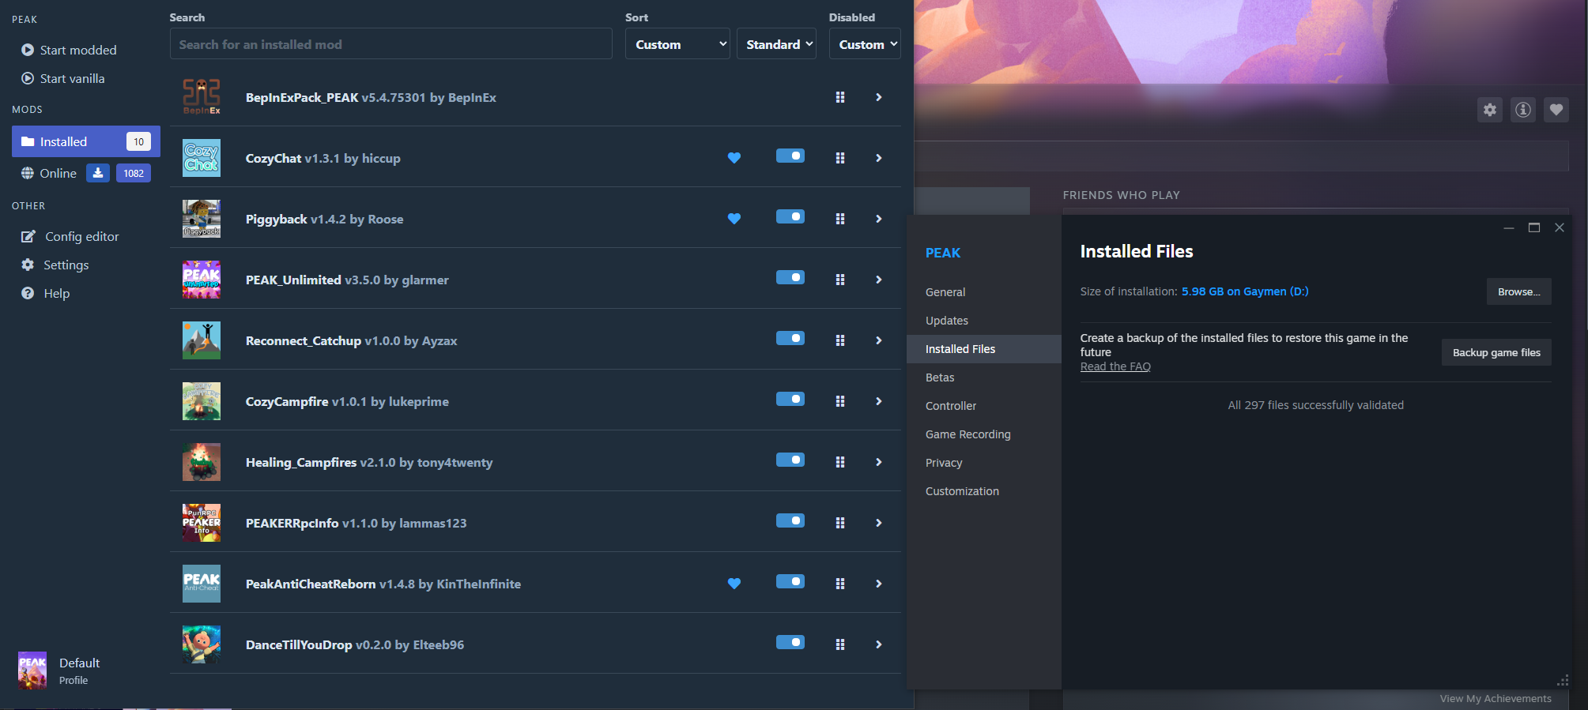This screenshot has width=1588, height=710.
Task: Click the Reconnect_Catchup mod icon
Action: coord(202,340)
